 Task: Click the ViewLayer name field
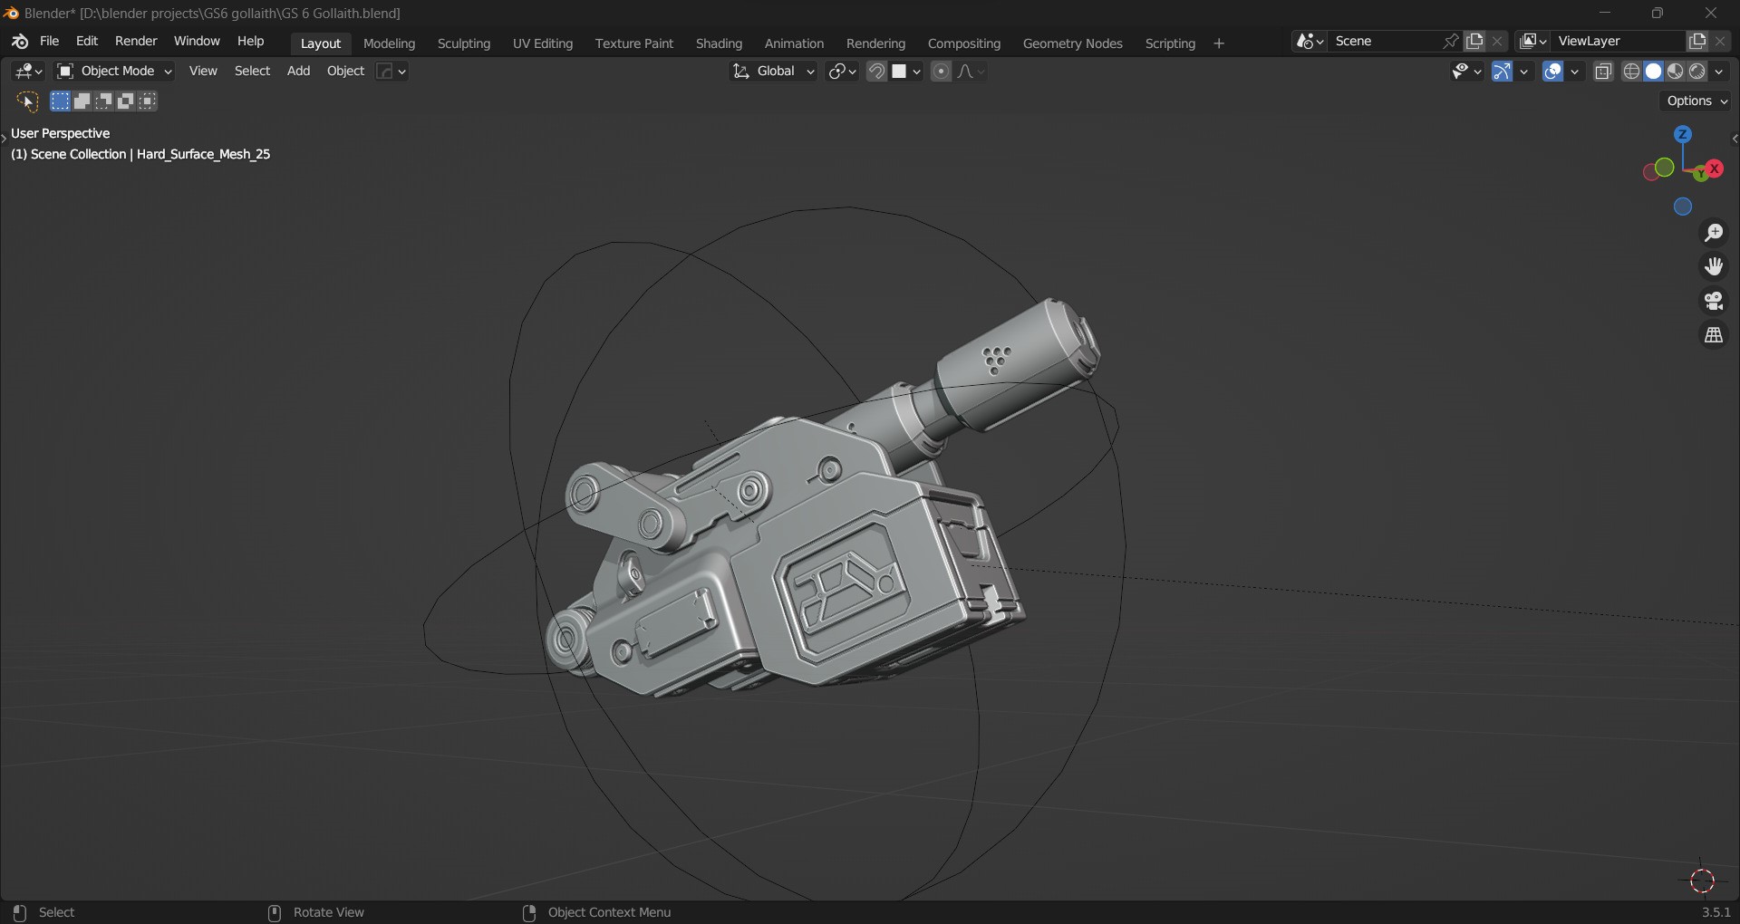click(x=1618, y=42)
